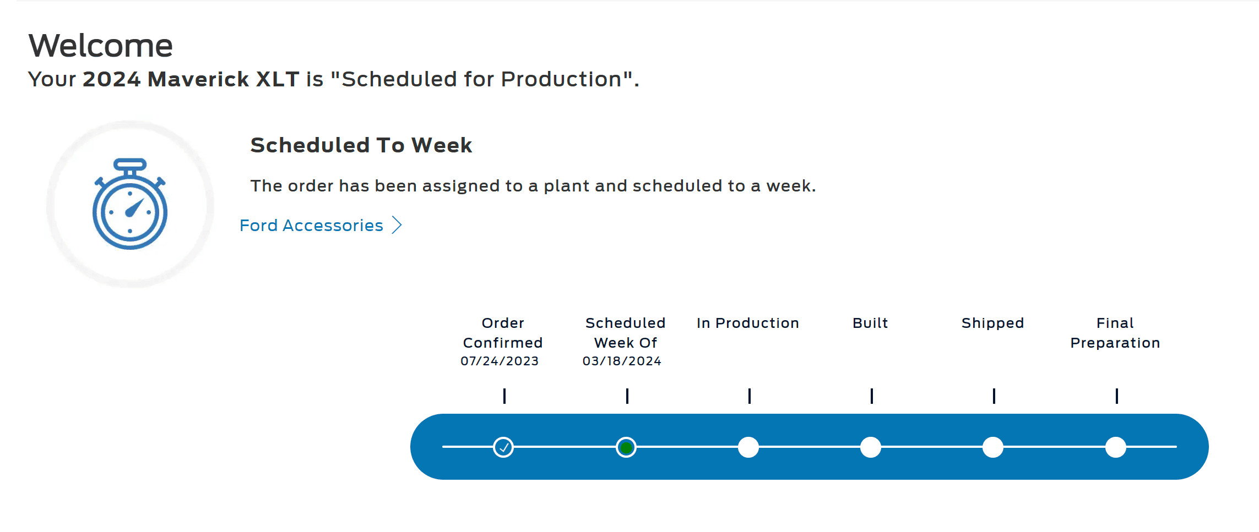Select the In Production timeline dot
Viewport: 1259px width, 532px height.
pyautogui.click(x=748, y=447)
